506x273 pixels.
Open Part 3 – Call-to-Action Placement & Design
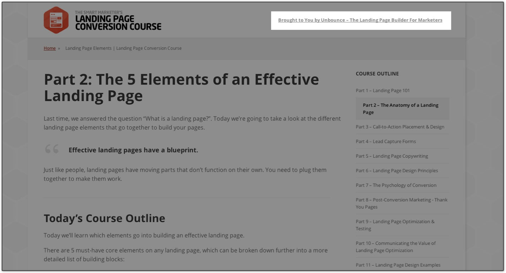[399, 127]
